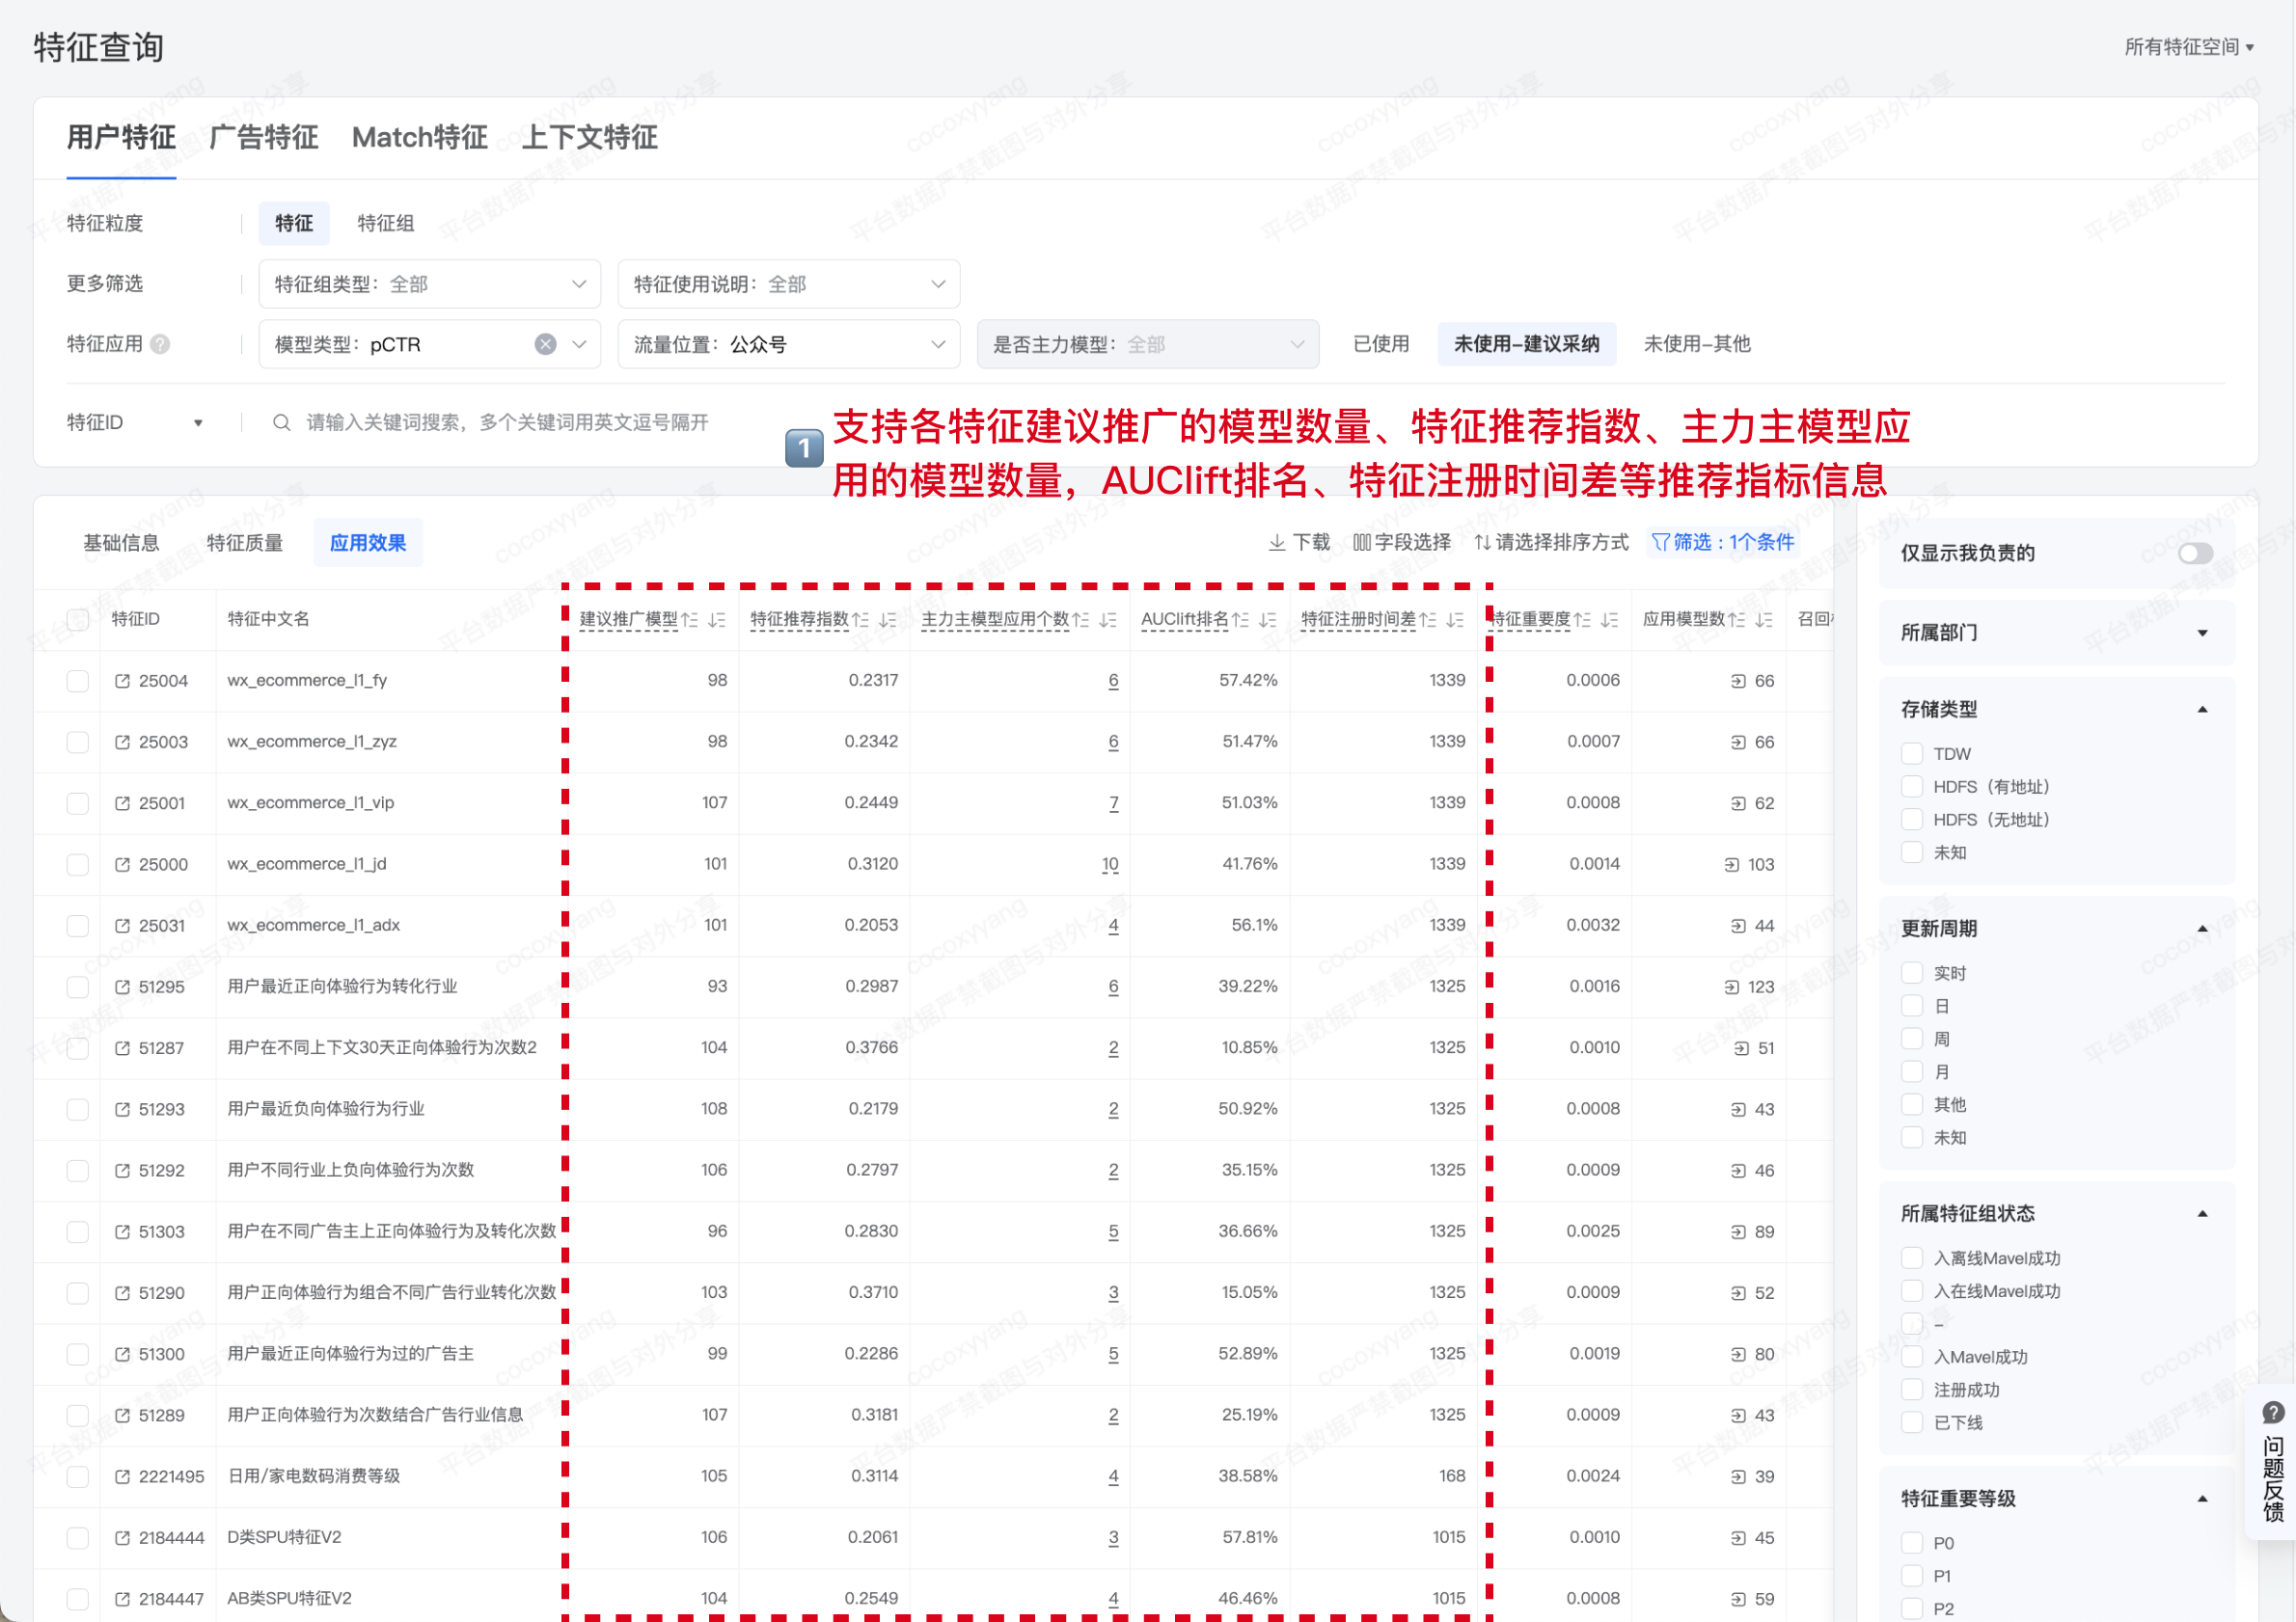Click the keyword search input field
This screenshot has width=2296, height=1622.
510,422
